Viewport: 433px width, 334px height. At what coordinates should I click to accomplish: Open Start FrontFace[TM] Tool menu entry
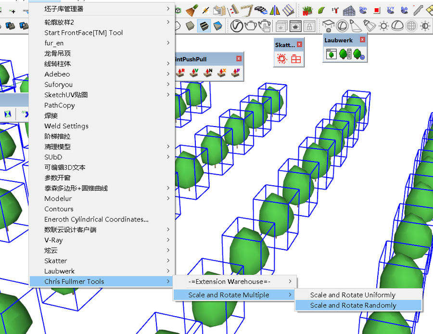coord(102,33)
